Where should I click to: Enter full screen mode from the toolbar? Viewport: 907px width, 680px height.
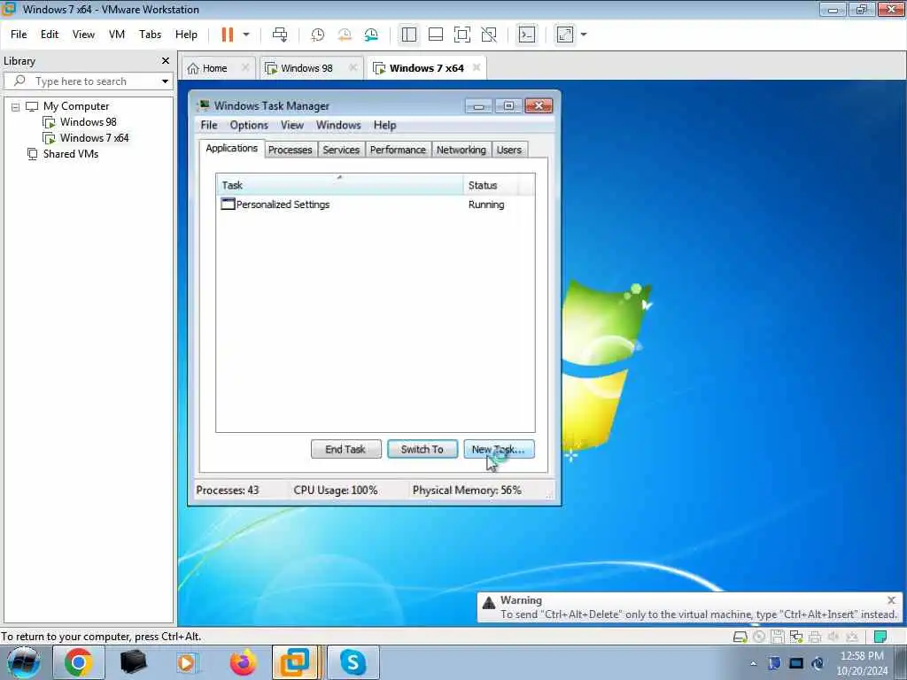[462, 35]
